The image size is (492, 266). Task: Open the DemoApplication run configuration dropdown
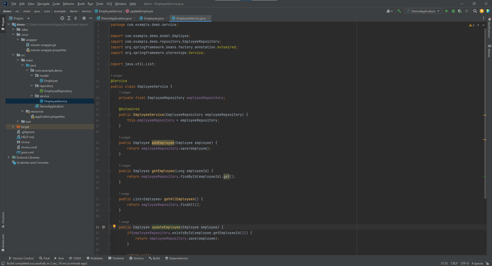point(423,11)
